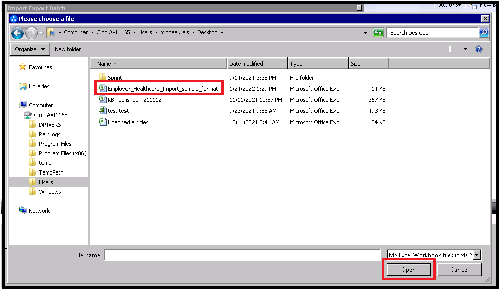Viewport: 503px width, 290px height.
Task: Close the Import Export Batch window
Action: pos(359,8)
